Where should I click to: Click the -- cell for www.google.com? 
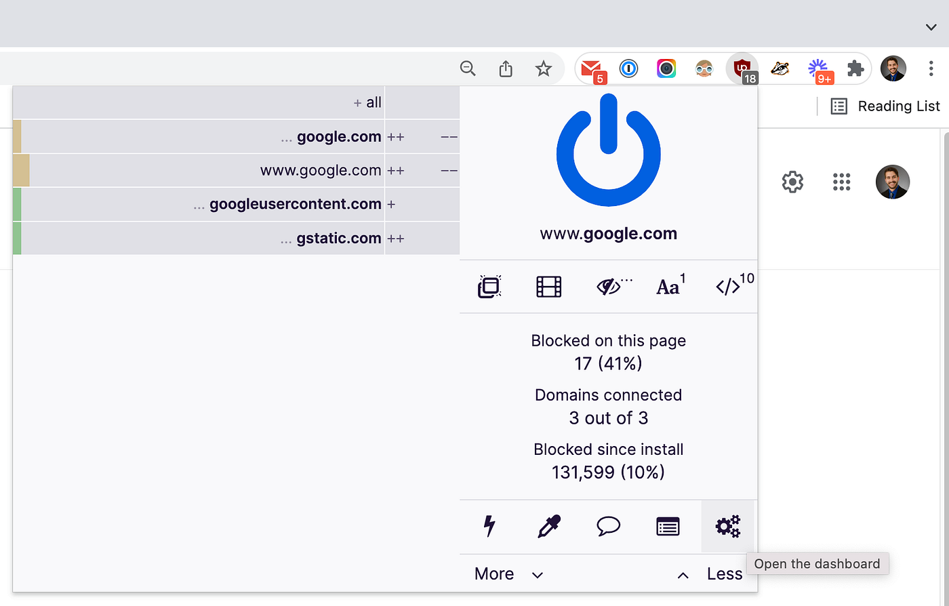point(449,170)
